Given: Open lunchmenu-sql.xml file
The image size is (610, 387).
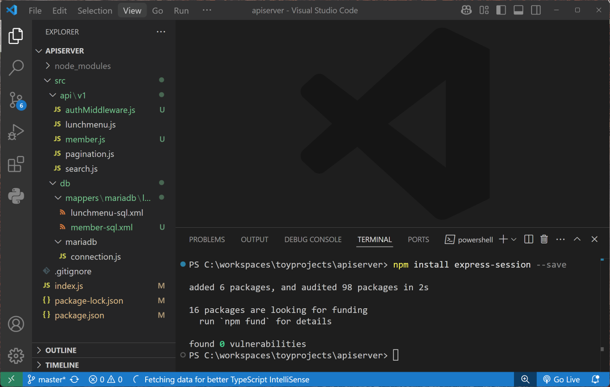Looking at the screenshot, I should (x=104, y=213).
